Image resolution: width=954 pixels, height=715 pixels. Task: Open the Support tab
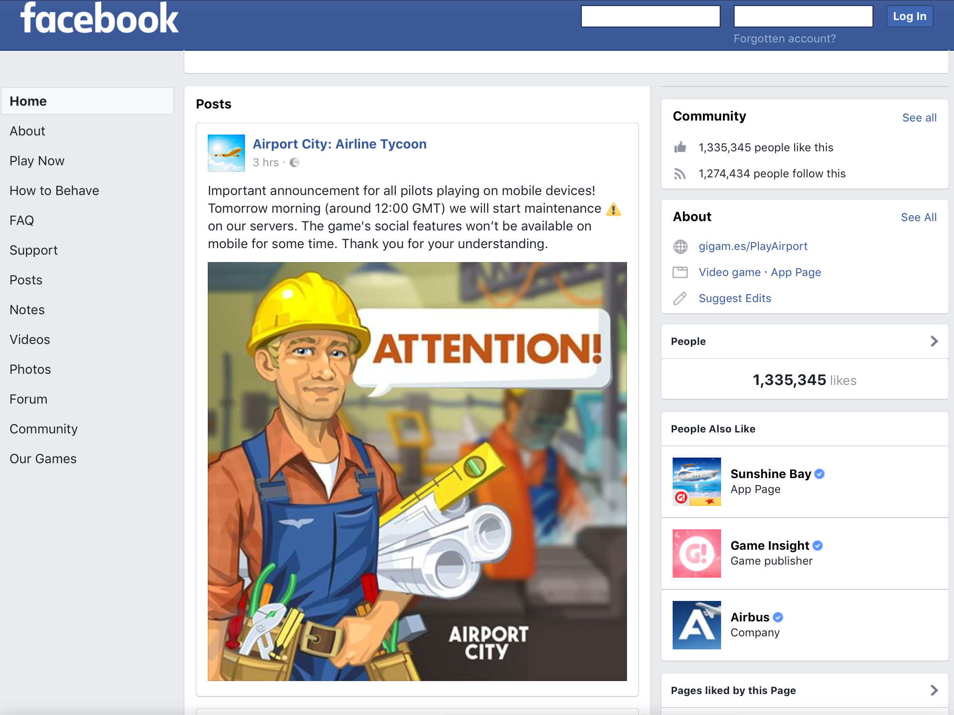pos(34,250)
